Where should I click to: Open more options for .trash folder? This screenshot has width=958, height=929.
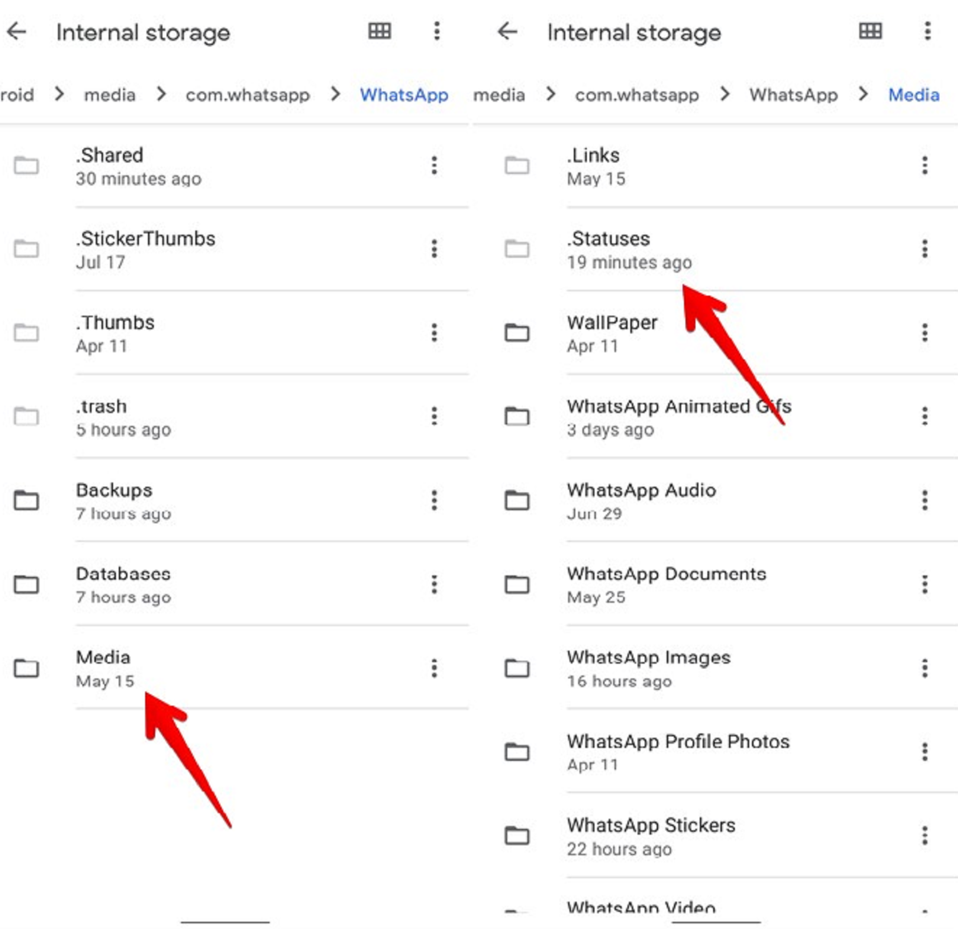tap(434, 416)
